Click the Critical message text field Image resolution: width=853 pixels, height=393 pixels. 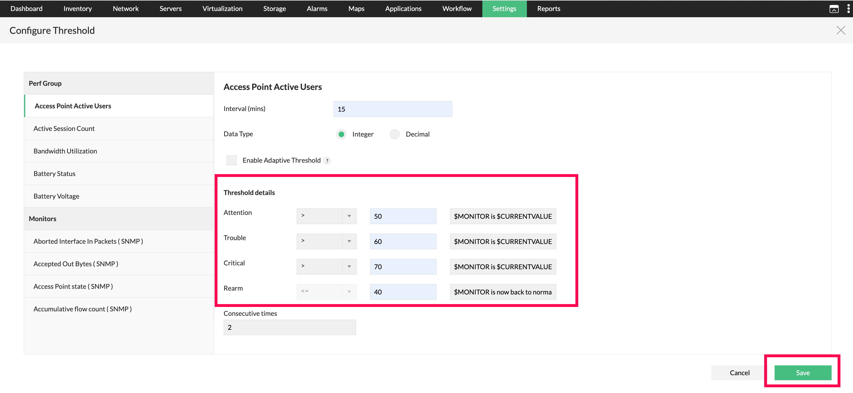(x=503, y=266)
